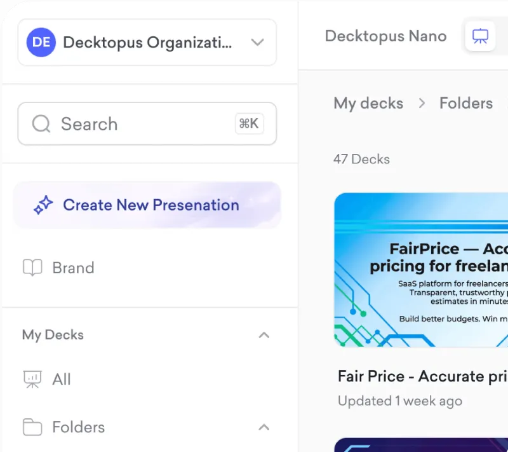The image size is (508, 452).
Task: Click the My Decks heading
Action: [x=53, y=335]
